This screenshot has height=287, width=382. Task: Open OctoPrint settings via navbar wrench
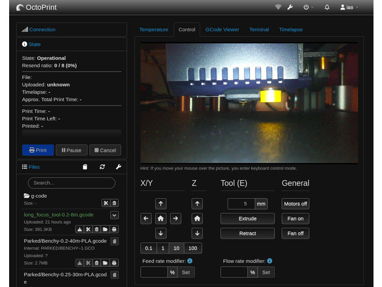click(290, 7)
